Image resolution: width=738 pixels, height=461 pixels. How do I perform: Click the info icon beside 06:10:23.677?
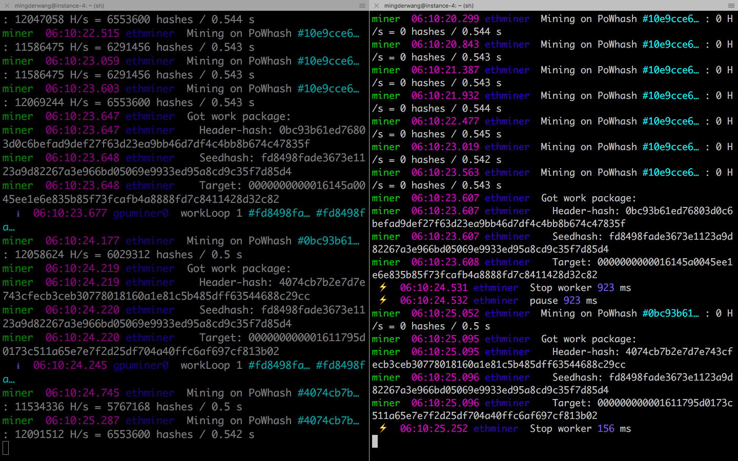point(18,214)
